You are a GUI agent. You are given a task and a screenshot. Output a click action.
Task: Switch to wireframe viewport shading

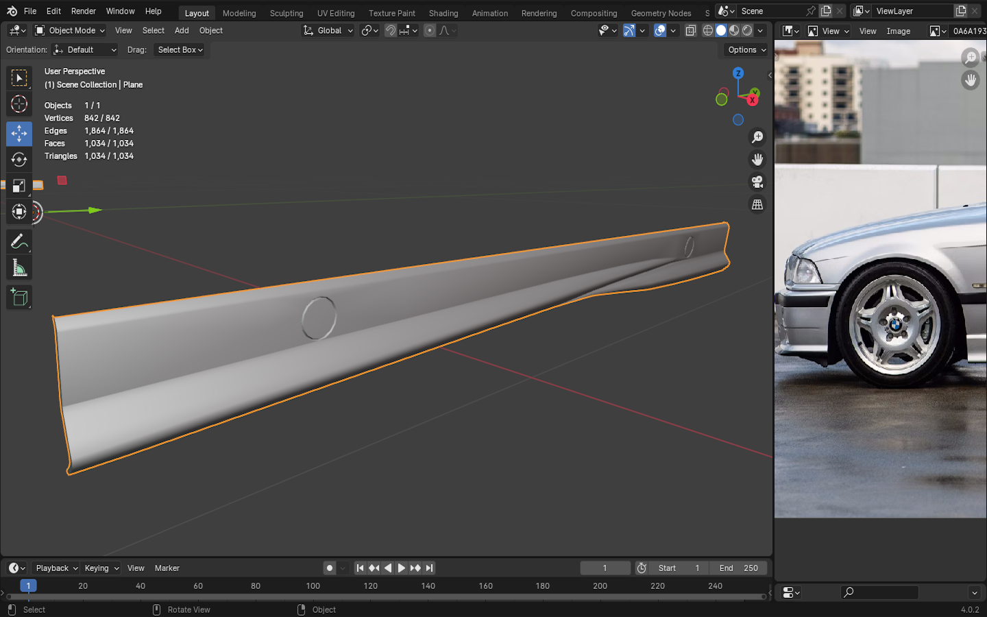(708, 30)
